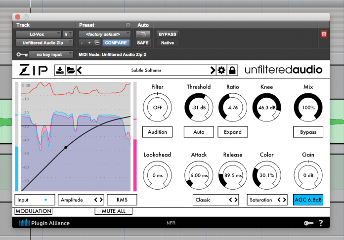Image resolution: width=344 pixels, height=240 pixels.
Task: Click the Attack knob
Action: pos(199,175)
